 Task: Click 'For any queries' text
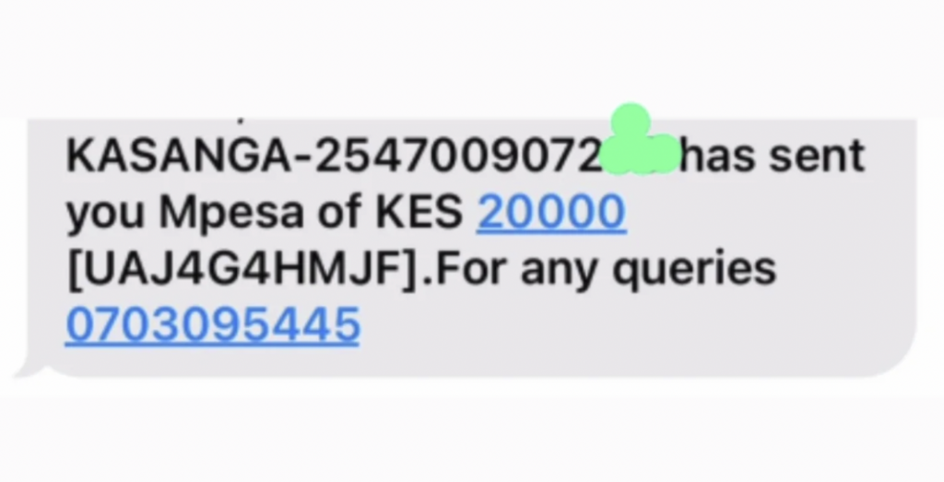point(606,270)
